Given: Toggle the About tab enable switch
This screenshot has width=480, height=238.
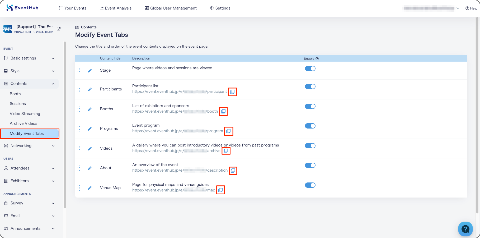Looking at the screenshot, I should pyautogui.click(x=310, y=165).
